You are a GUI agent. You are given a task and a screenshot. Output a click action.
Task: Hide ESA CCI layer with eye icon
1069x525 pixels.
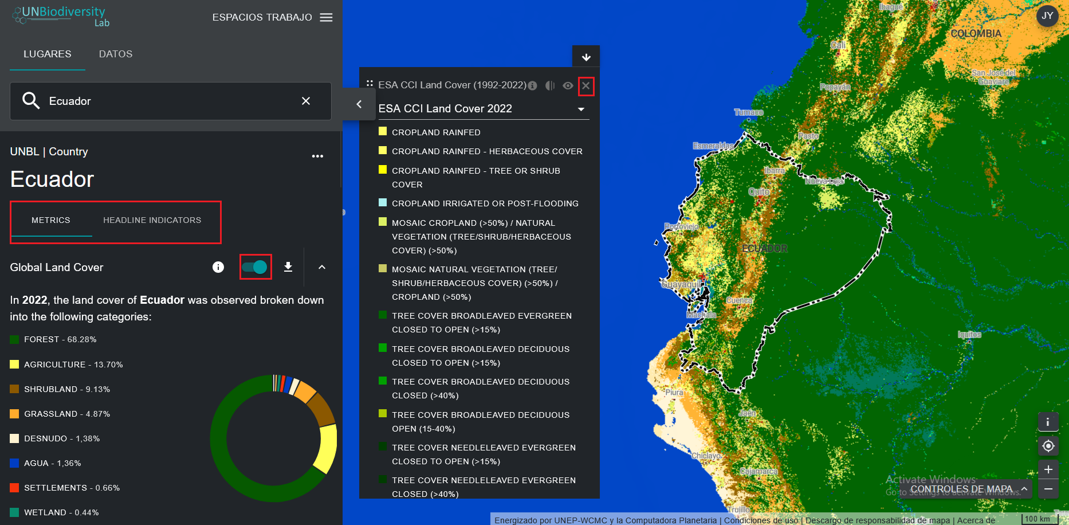568,85
